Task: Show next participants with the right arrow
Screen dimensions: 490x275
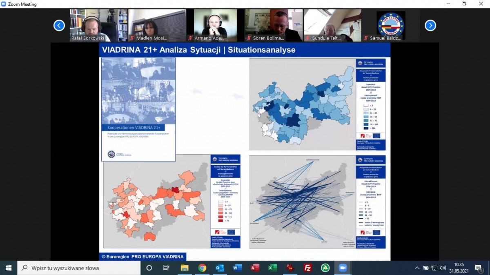Action: point(430,26)
